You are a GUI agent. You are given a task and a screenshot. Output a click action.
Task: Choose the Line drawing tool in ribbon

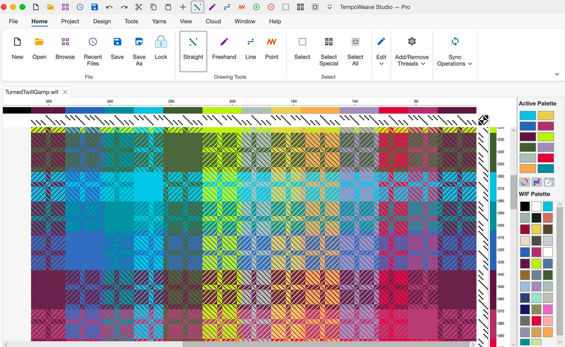click(251, 49)
